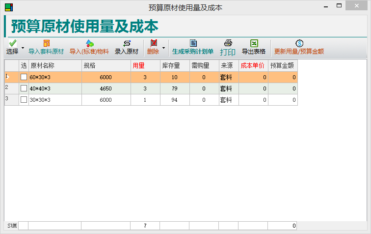The height and width of the screenshot is (234, 371).
Task: Click 录入原材 entry icon
Action: click(x=127, y=43)
